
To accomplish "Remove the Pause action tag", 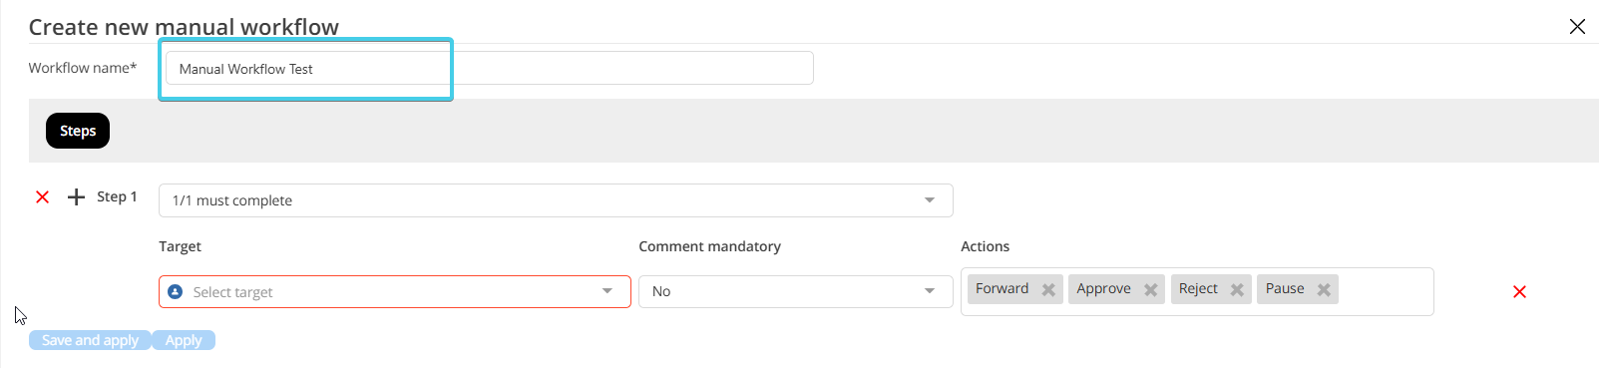I will [1324, 290].
